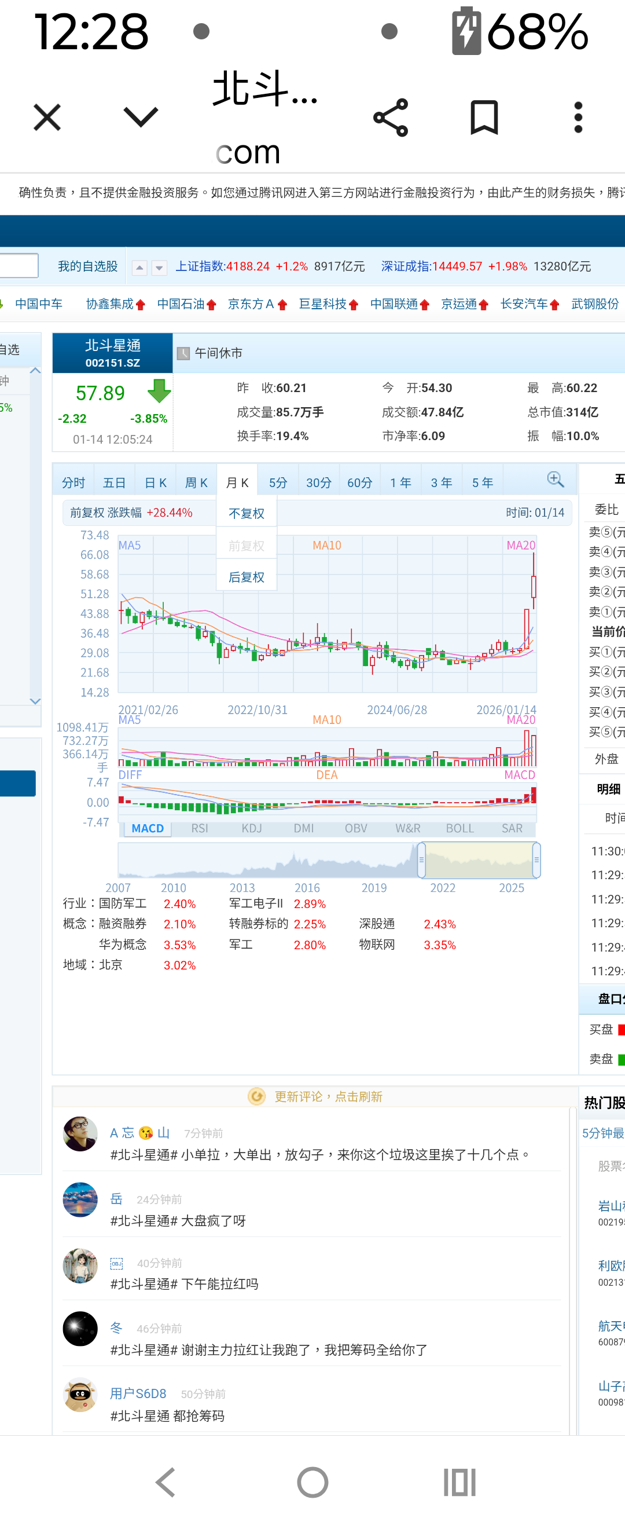Open 中国石油 stock link
Image resolution: width=625 pixels, height=1529 pixels.
coord(181,304)
